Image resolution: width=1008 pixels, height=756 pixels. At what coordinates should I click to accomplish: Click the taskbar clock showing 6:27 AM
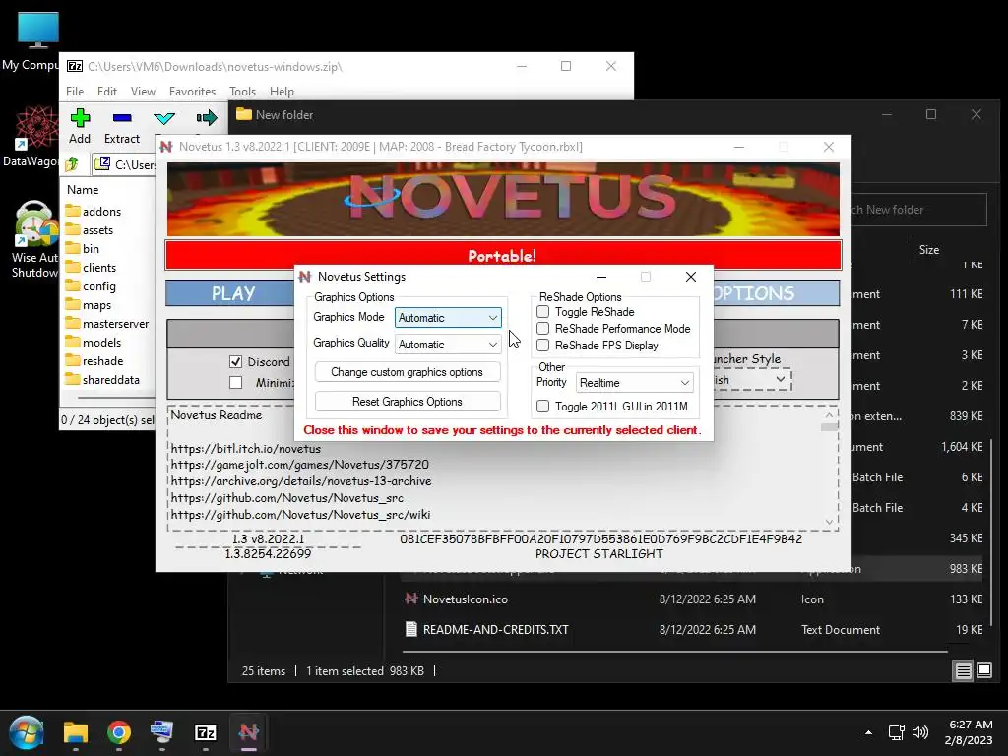click(x=970, y=732)
